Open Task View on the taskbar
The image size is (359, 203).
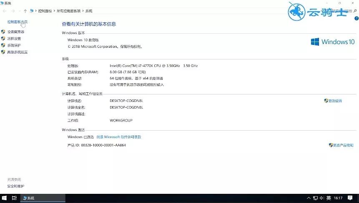(14, 198)
